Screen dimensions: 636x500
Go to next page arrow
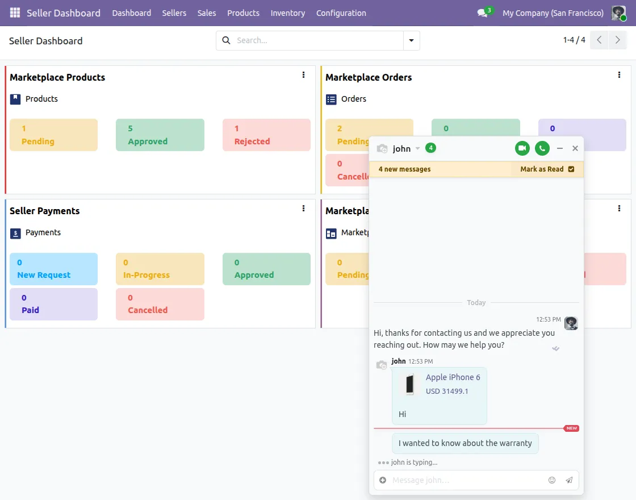click(x=617, y=40)
